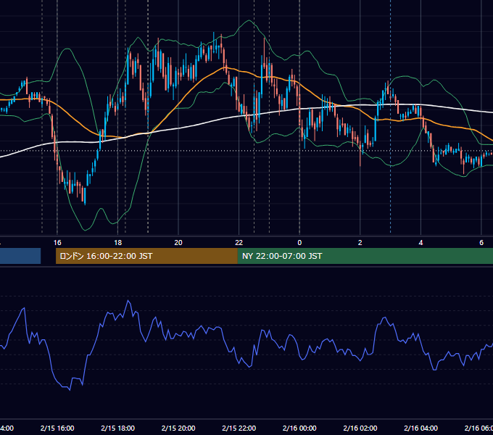Screen dimensions: 493x435
Task: Click the 20 hour label on the axis
Action: pos(178,242)
